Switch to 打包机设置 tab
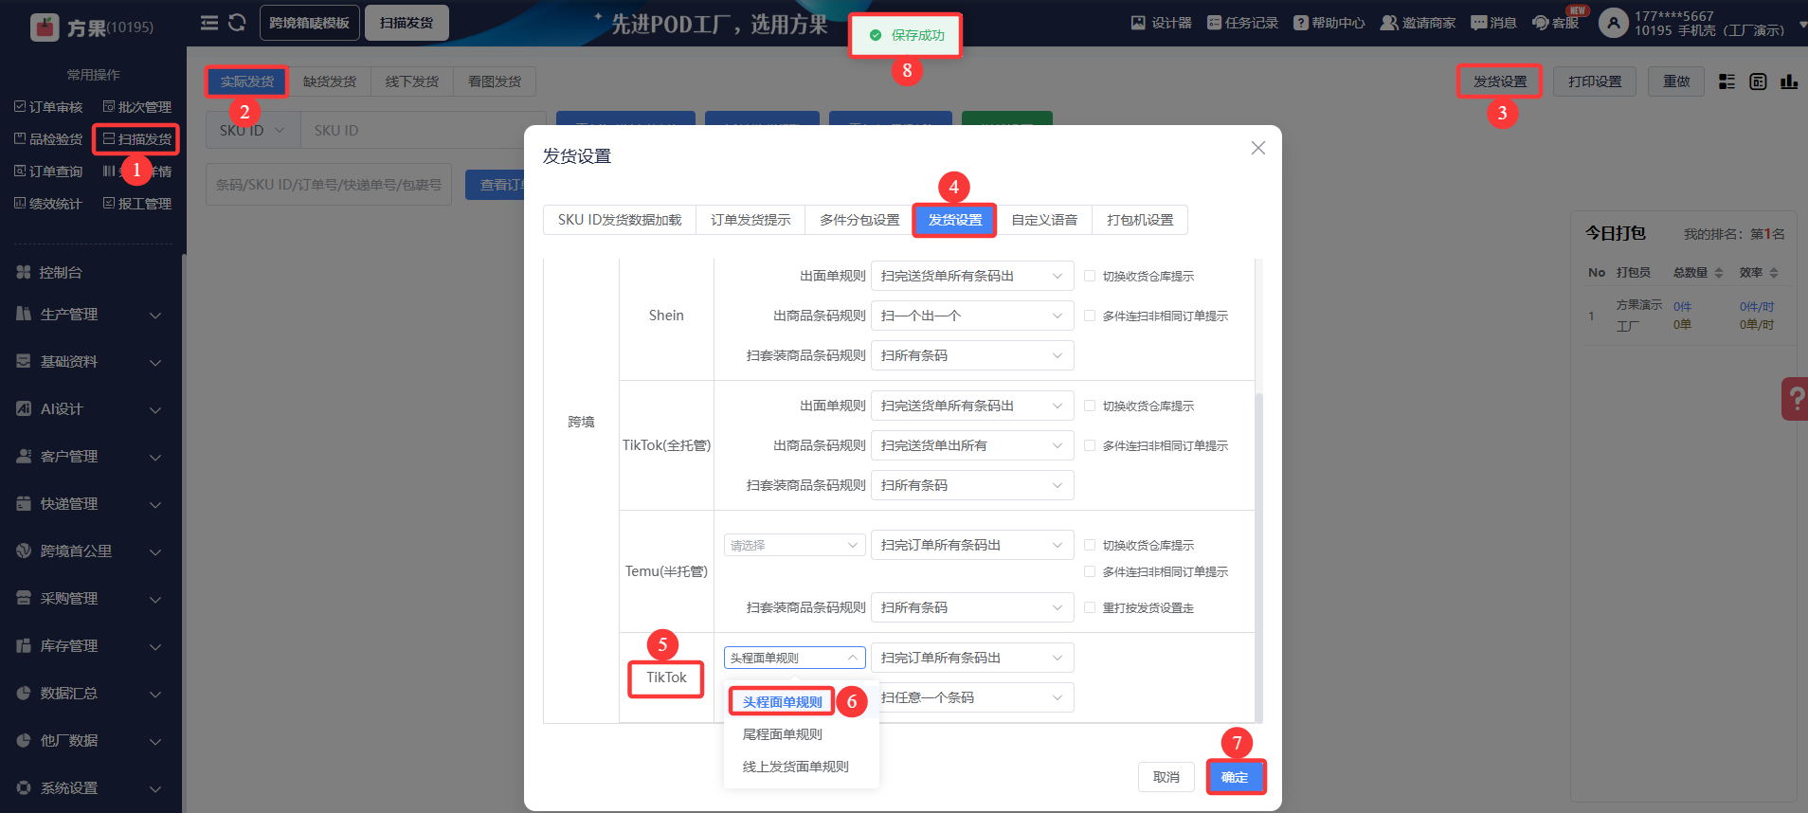This screenshot has width=1808, height=813. coord(1140,220)
